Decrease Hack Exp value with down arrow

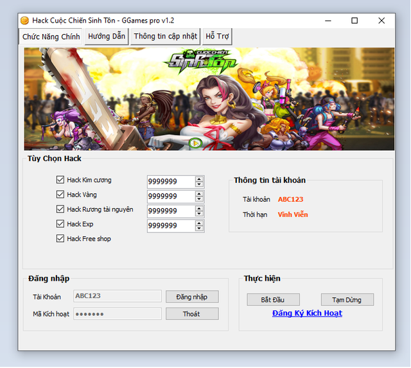tap(200, 229)
